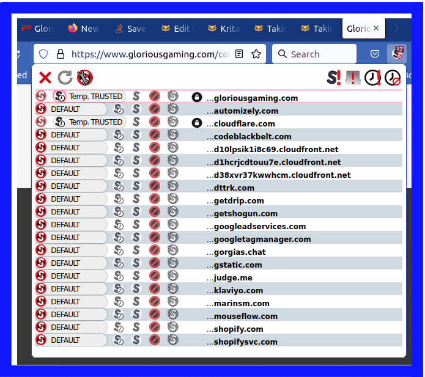
Task: Click ...klaviyo.com domain label
Action: click(235, 291)
